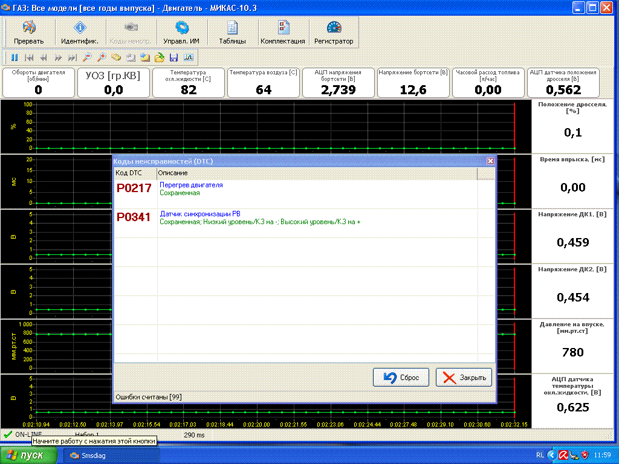Image resolution: width=619 pixels, height=464 pixels.
Task: Click the zoom out magnifier icon
Action: [87, 57]
